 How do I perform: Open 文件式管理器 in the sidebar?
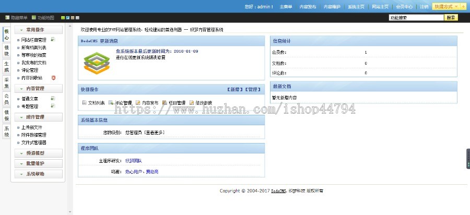click(x=34, y=142)
